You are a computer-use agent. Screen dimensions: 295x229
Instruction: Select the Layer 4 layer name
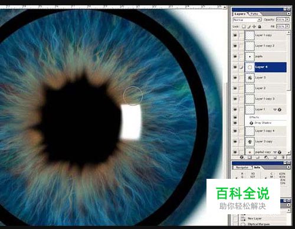(261, 67)
